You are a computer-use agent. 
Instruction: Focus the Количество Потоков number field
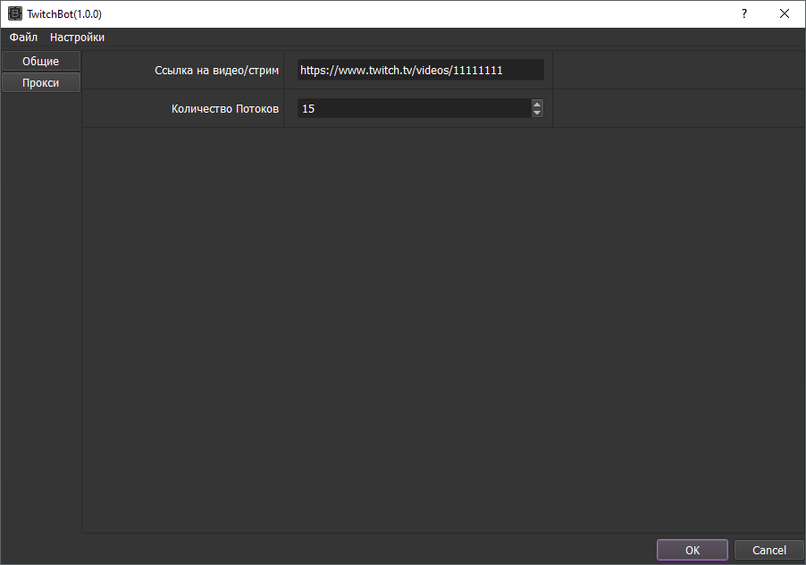[413, 108]
